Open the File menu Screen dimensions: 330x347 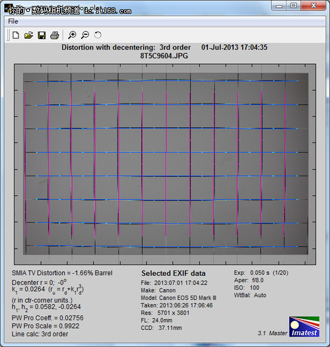(x=13, y=22)
